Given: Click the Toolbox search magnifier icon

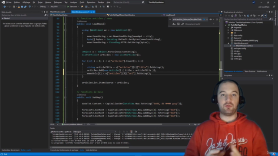Looking at the screenshot, I should click(45, 15).
